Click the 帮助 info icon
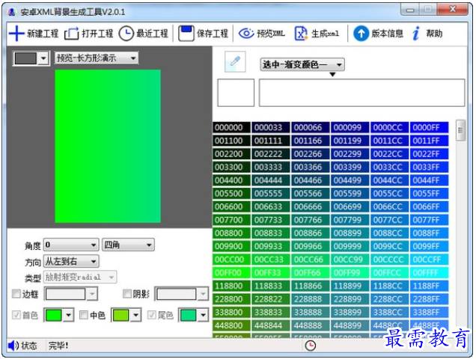 pyautogui.click(x=416, y=33)
